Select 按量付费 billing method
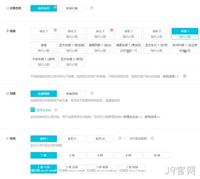Image resolution: width=200 pixels, height=179 pixels. point(72,8)
